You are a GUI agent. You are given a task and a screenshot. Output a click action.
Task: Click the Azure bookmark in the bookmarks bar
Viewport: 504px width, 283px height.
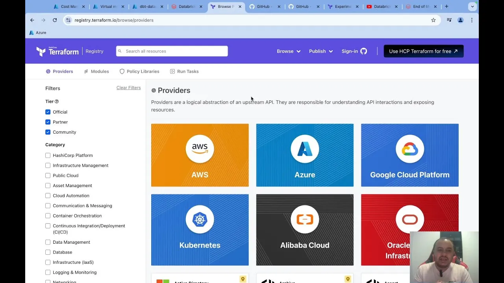[38, 33]
